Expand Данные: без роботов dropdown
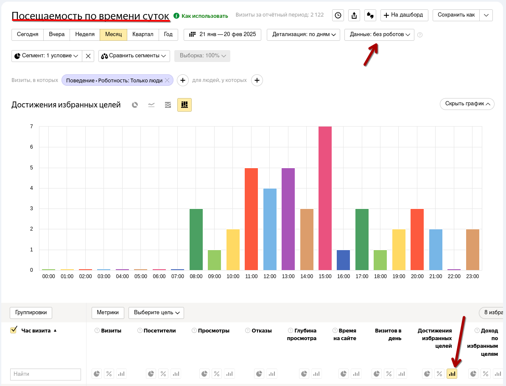506x386 pixels. pyautogui.click(x=379, y=34)
